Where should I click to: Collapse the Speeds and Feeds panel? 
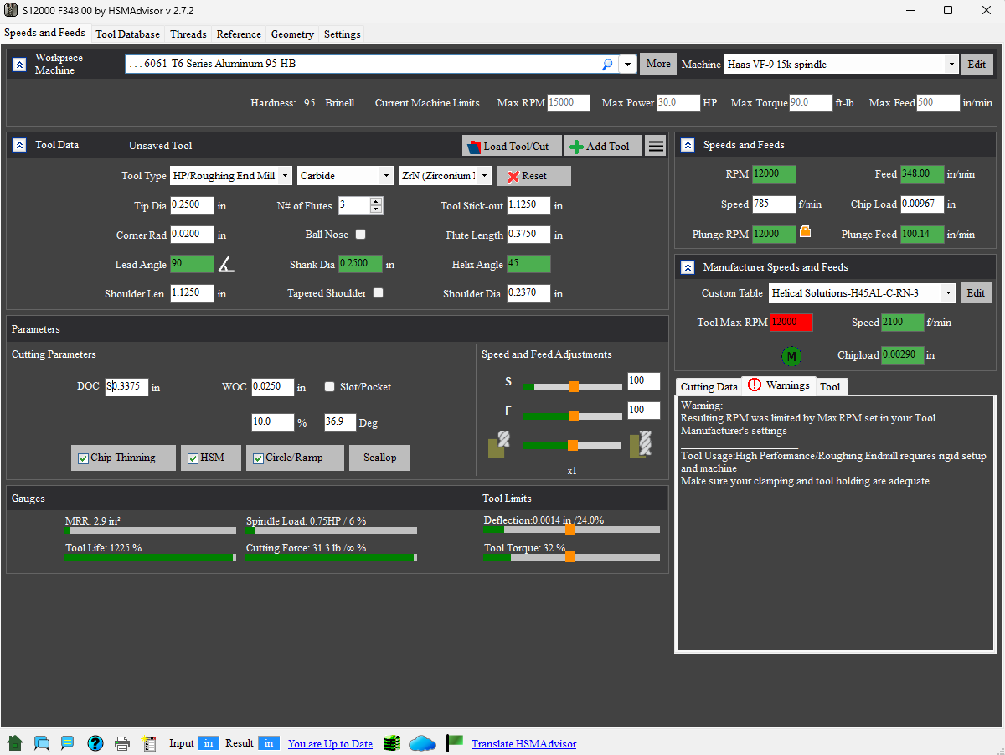click(688, 145)
